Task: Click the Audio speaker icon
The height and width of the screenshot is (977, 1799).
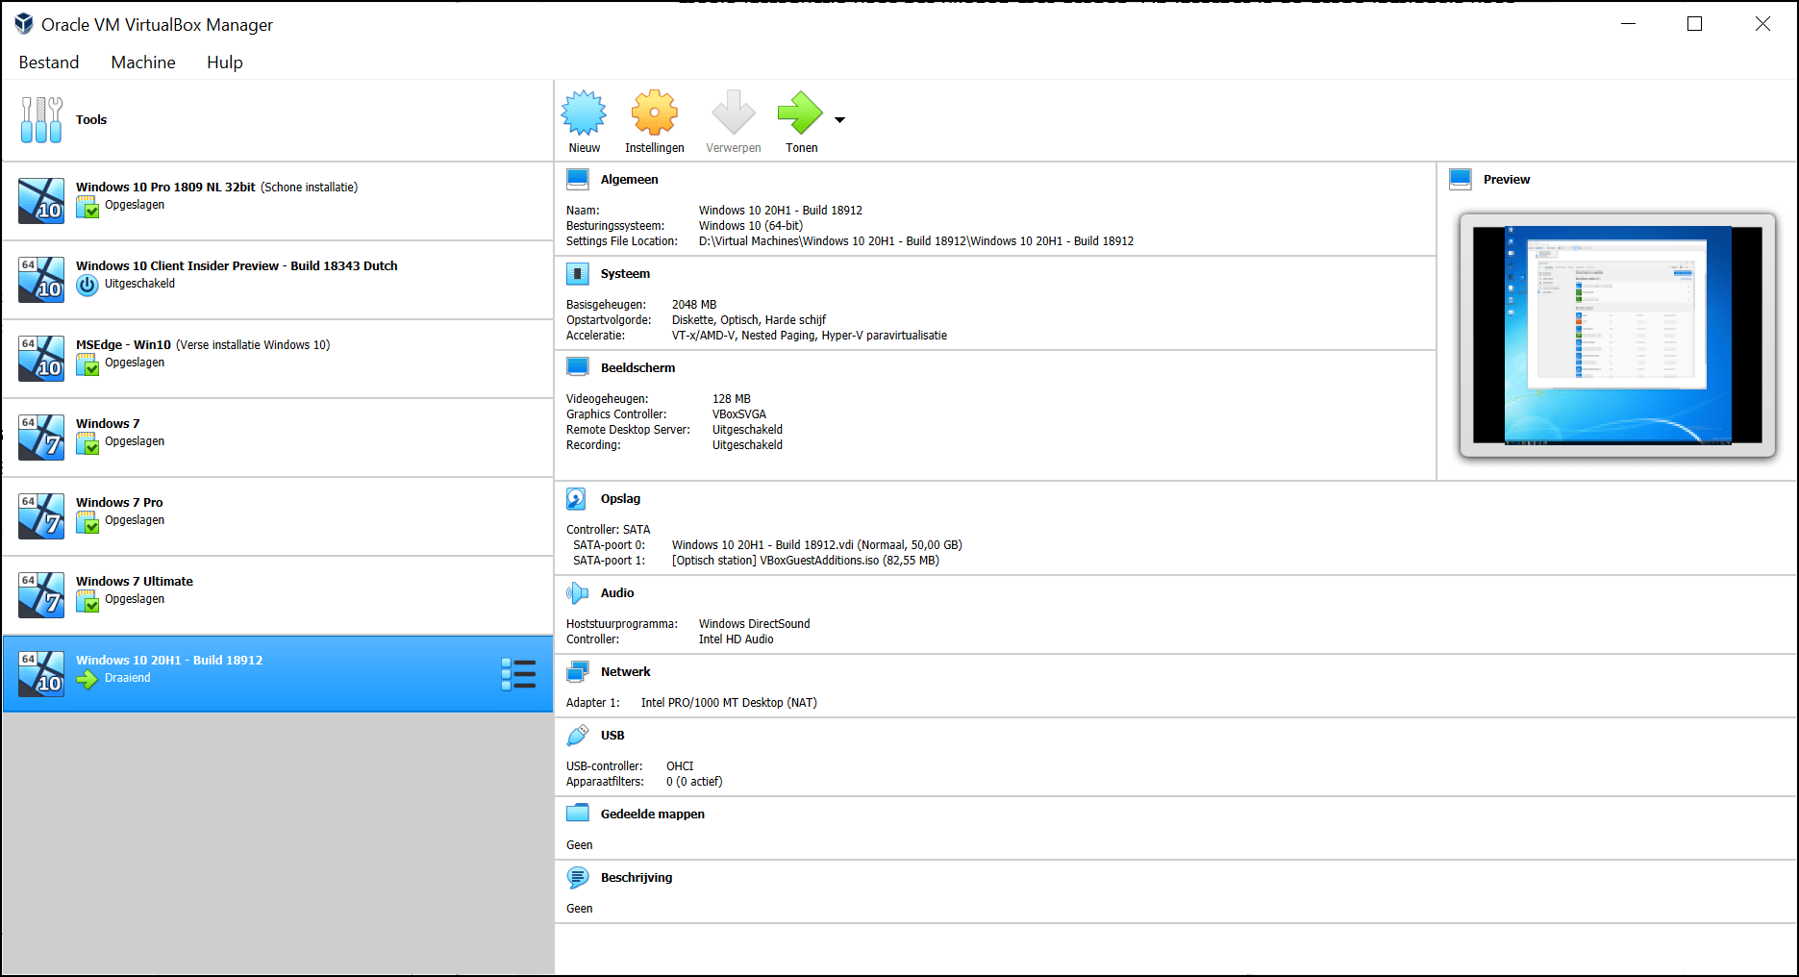Action: coord(577,593)
